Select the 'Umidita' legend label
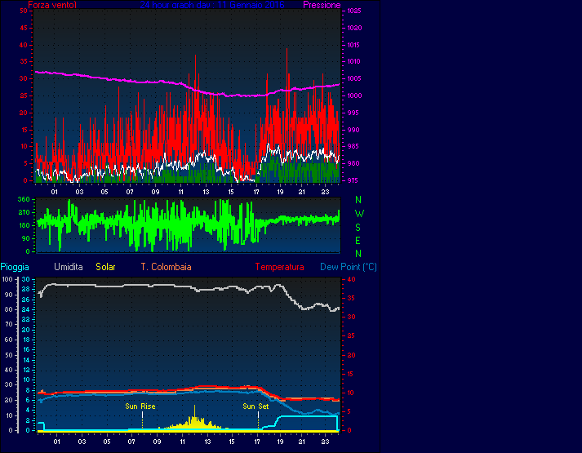 coord(69,267)
